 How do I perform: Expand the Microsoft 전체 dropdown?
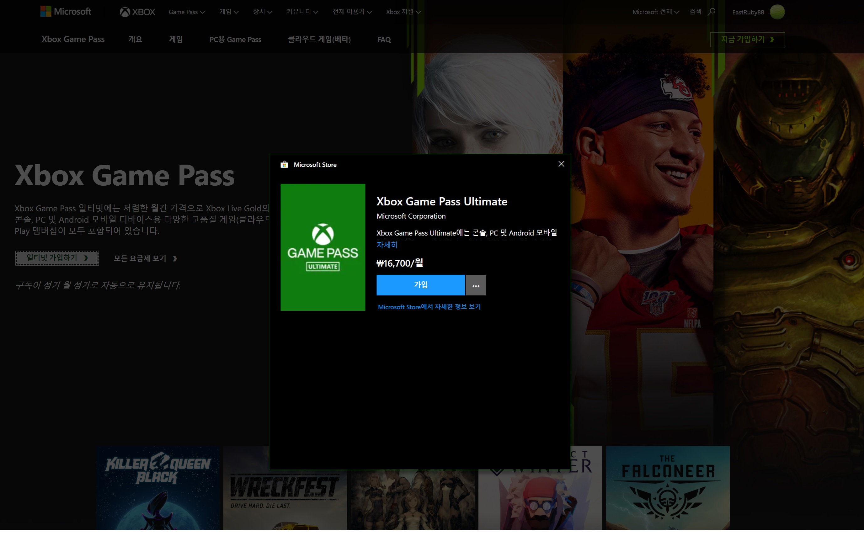click(x=656, y=12)
